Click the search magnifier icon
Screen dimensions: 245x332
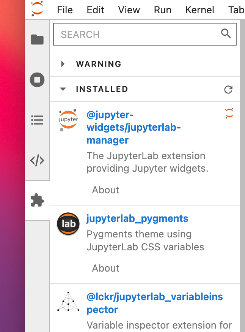(226, 34)
